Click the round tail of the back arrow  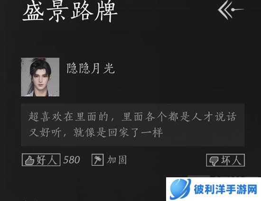coord(233,10)
